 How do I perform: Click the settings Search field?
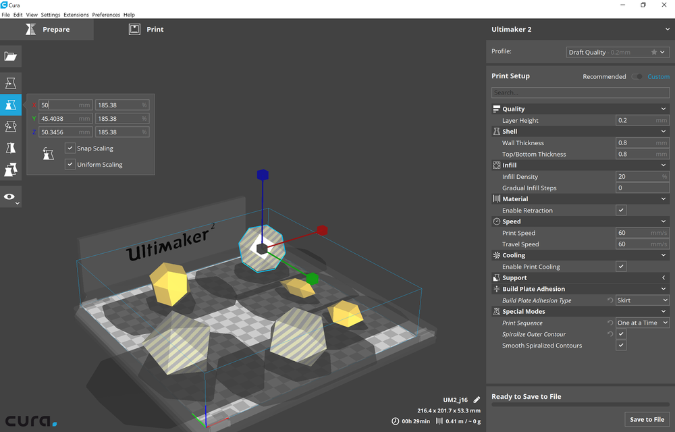coord(580,92)
